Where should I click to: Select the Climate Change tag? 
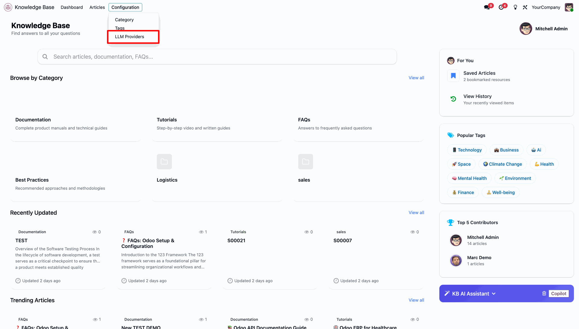click(x=502, y=164)
